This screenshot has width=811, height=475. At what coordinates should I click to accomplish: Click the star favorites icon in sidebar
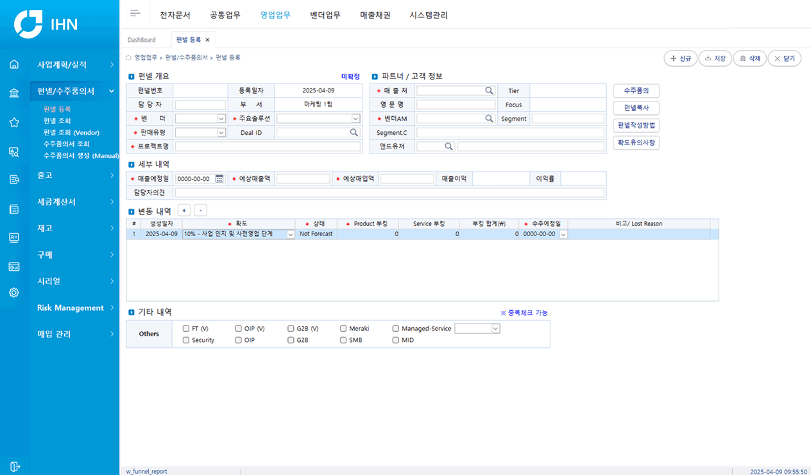click(14, 122)
